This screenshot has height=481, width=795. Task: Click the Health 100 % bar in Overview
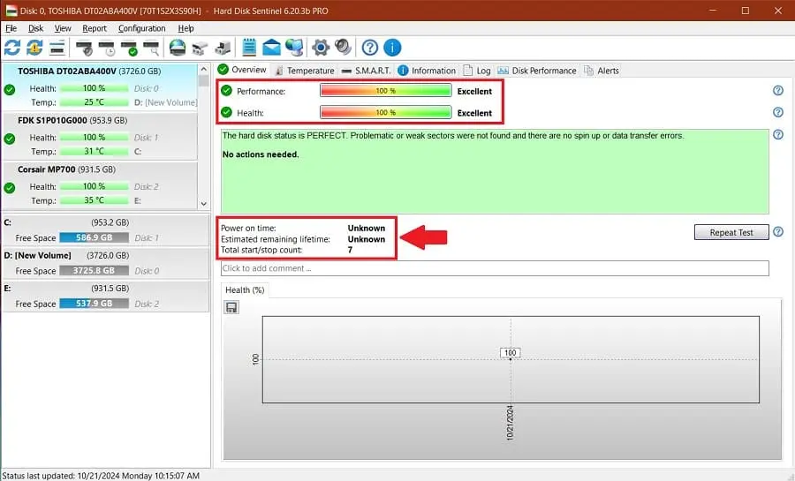click(x=386, y=112)
